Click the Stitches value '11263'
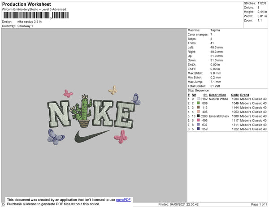 [262, 3]
